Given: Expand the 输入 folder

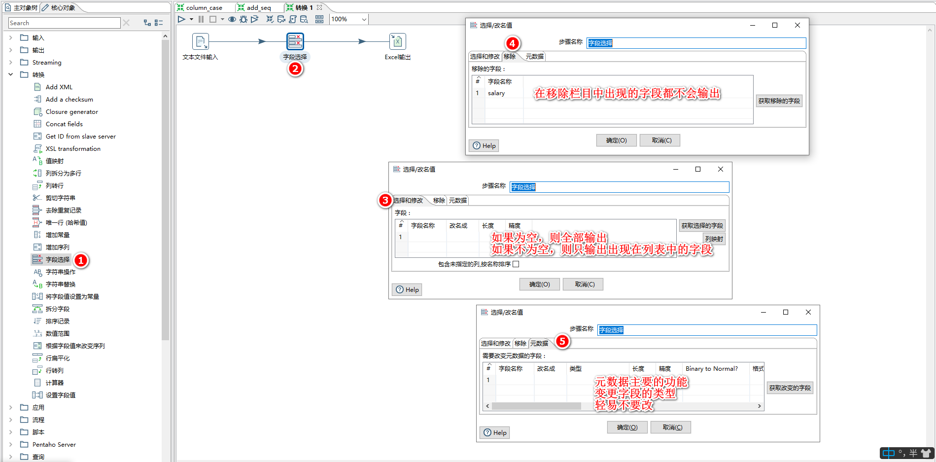Looking at the screenshot, I should tap(10, 37).
